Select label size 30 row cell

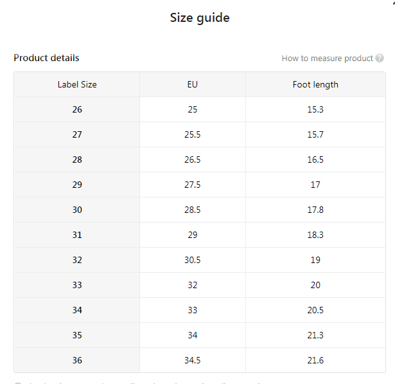tap(77, 210)
